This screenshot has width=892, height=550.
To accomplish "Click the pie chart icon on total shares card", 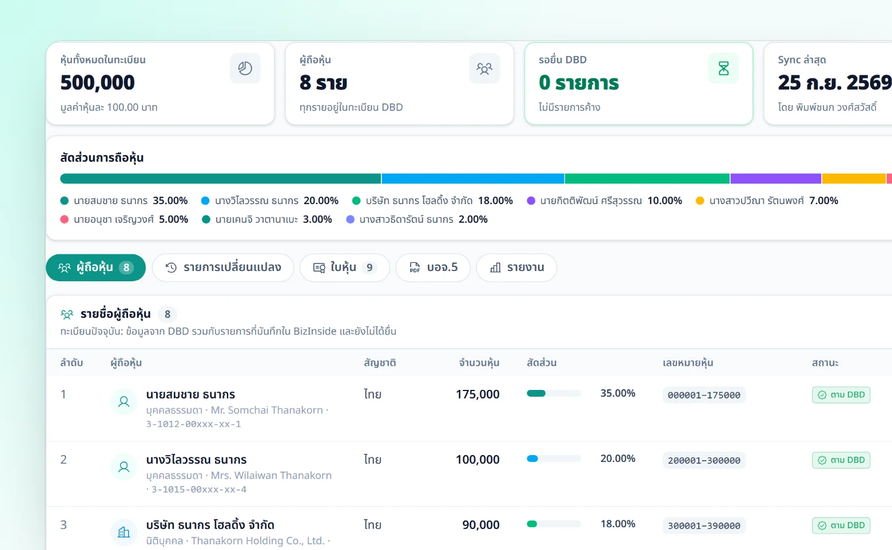I will coord(245,69).
